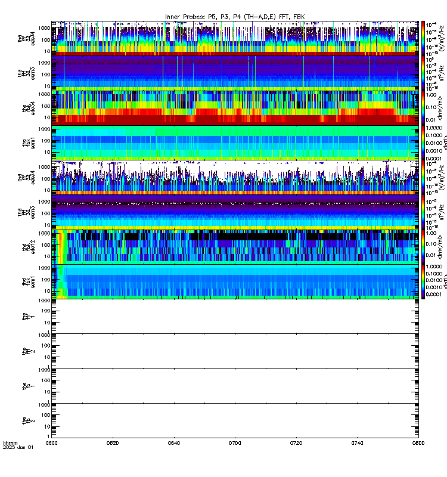Click the 'thd fbk scm1' panel label
Screen dimensions: 447x477
click(x=29, y=281)
